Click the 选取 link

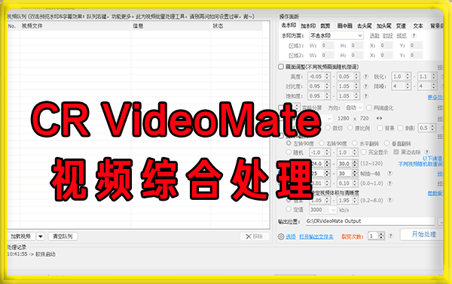[x=374, y=35]
